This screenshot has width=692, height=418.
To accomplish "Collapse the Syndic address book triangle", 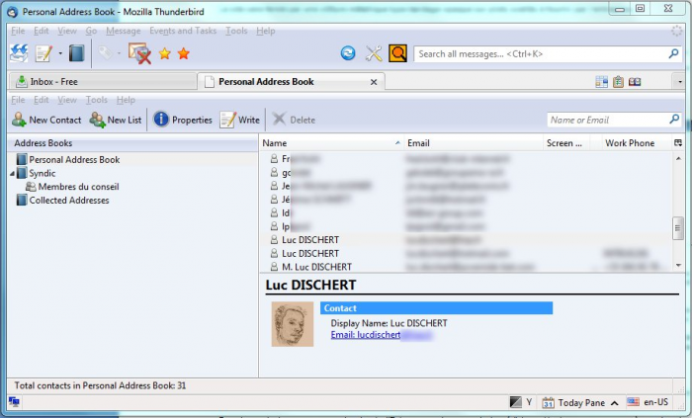I will [x=12, y=174].
